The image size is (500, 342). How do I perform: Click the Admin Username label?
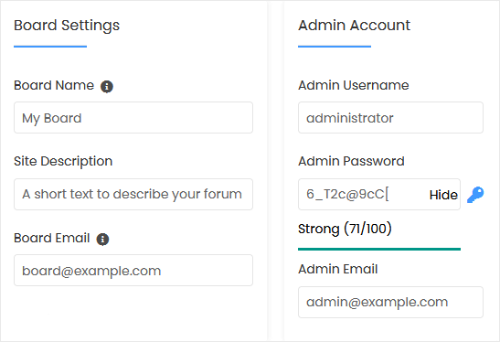(x=354, y=85)
